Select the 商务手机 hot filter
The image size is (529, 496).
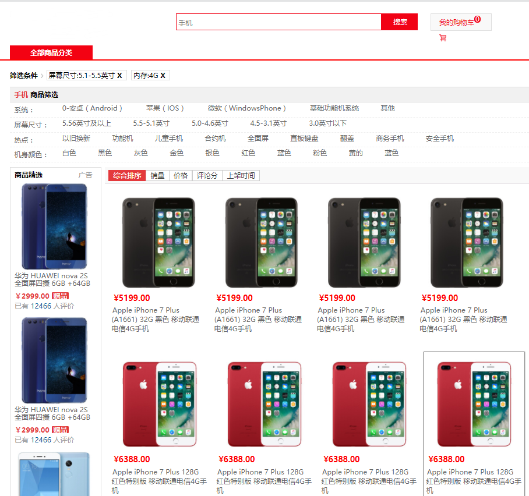tap(390, 139)
